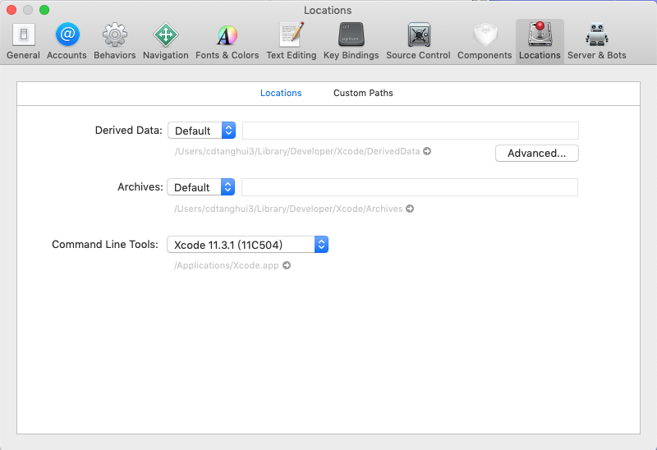Open Key Bindings preferences

tap(351, 41)
